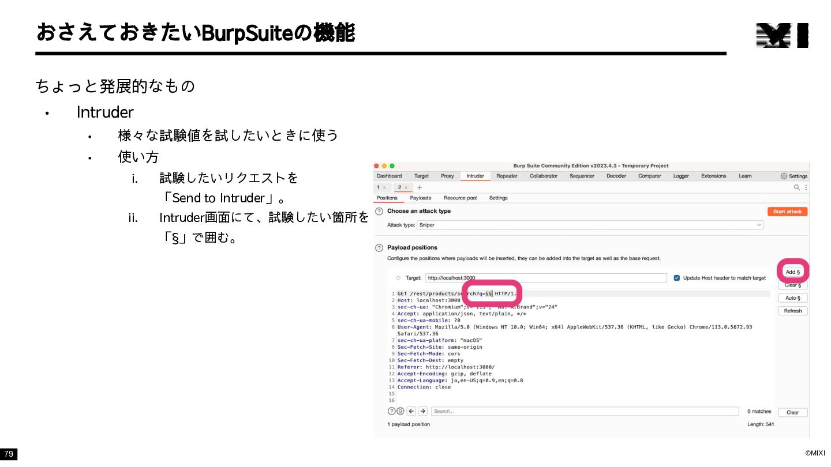
Task: Open the Intruder Settings sub-tab
Action: click(499, 198)
